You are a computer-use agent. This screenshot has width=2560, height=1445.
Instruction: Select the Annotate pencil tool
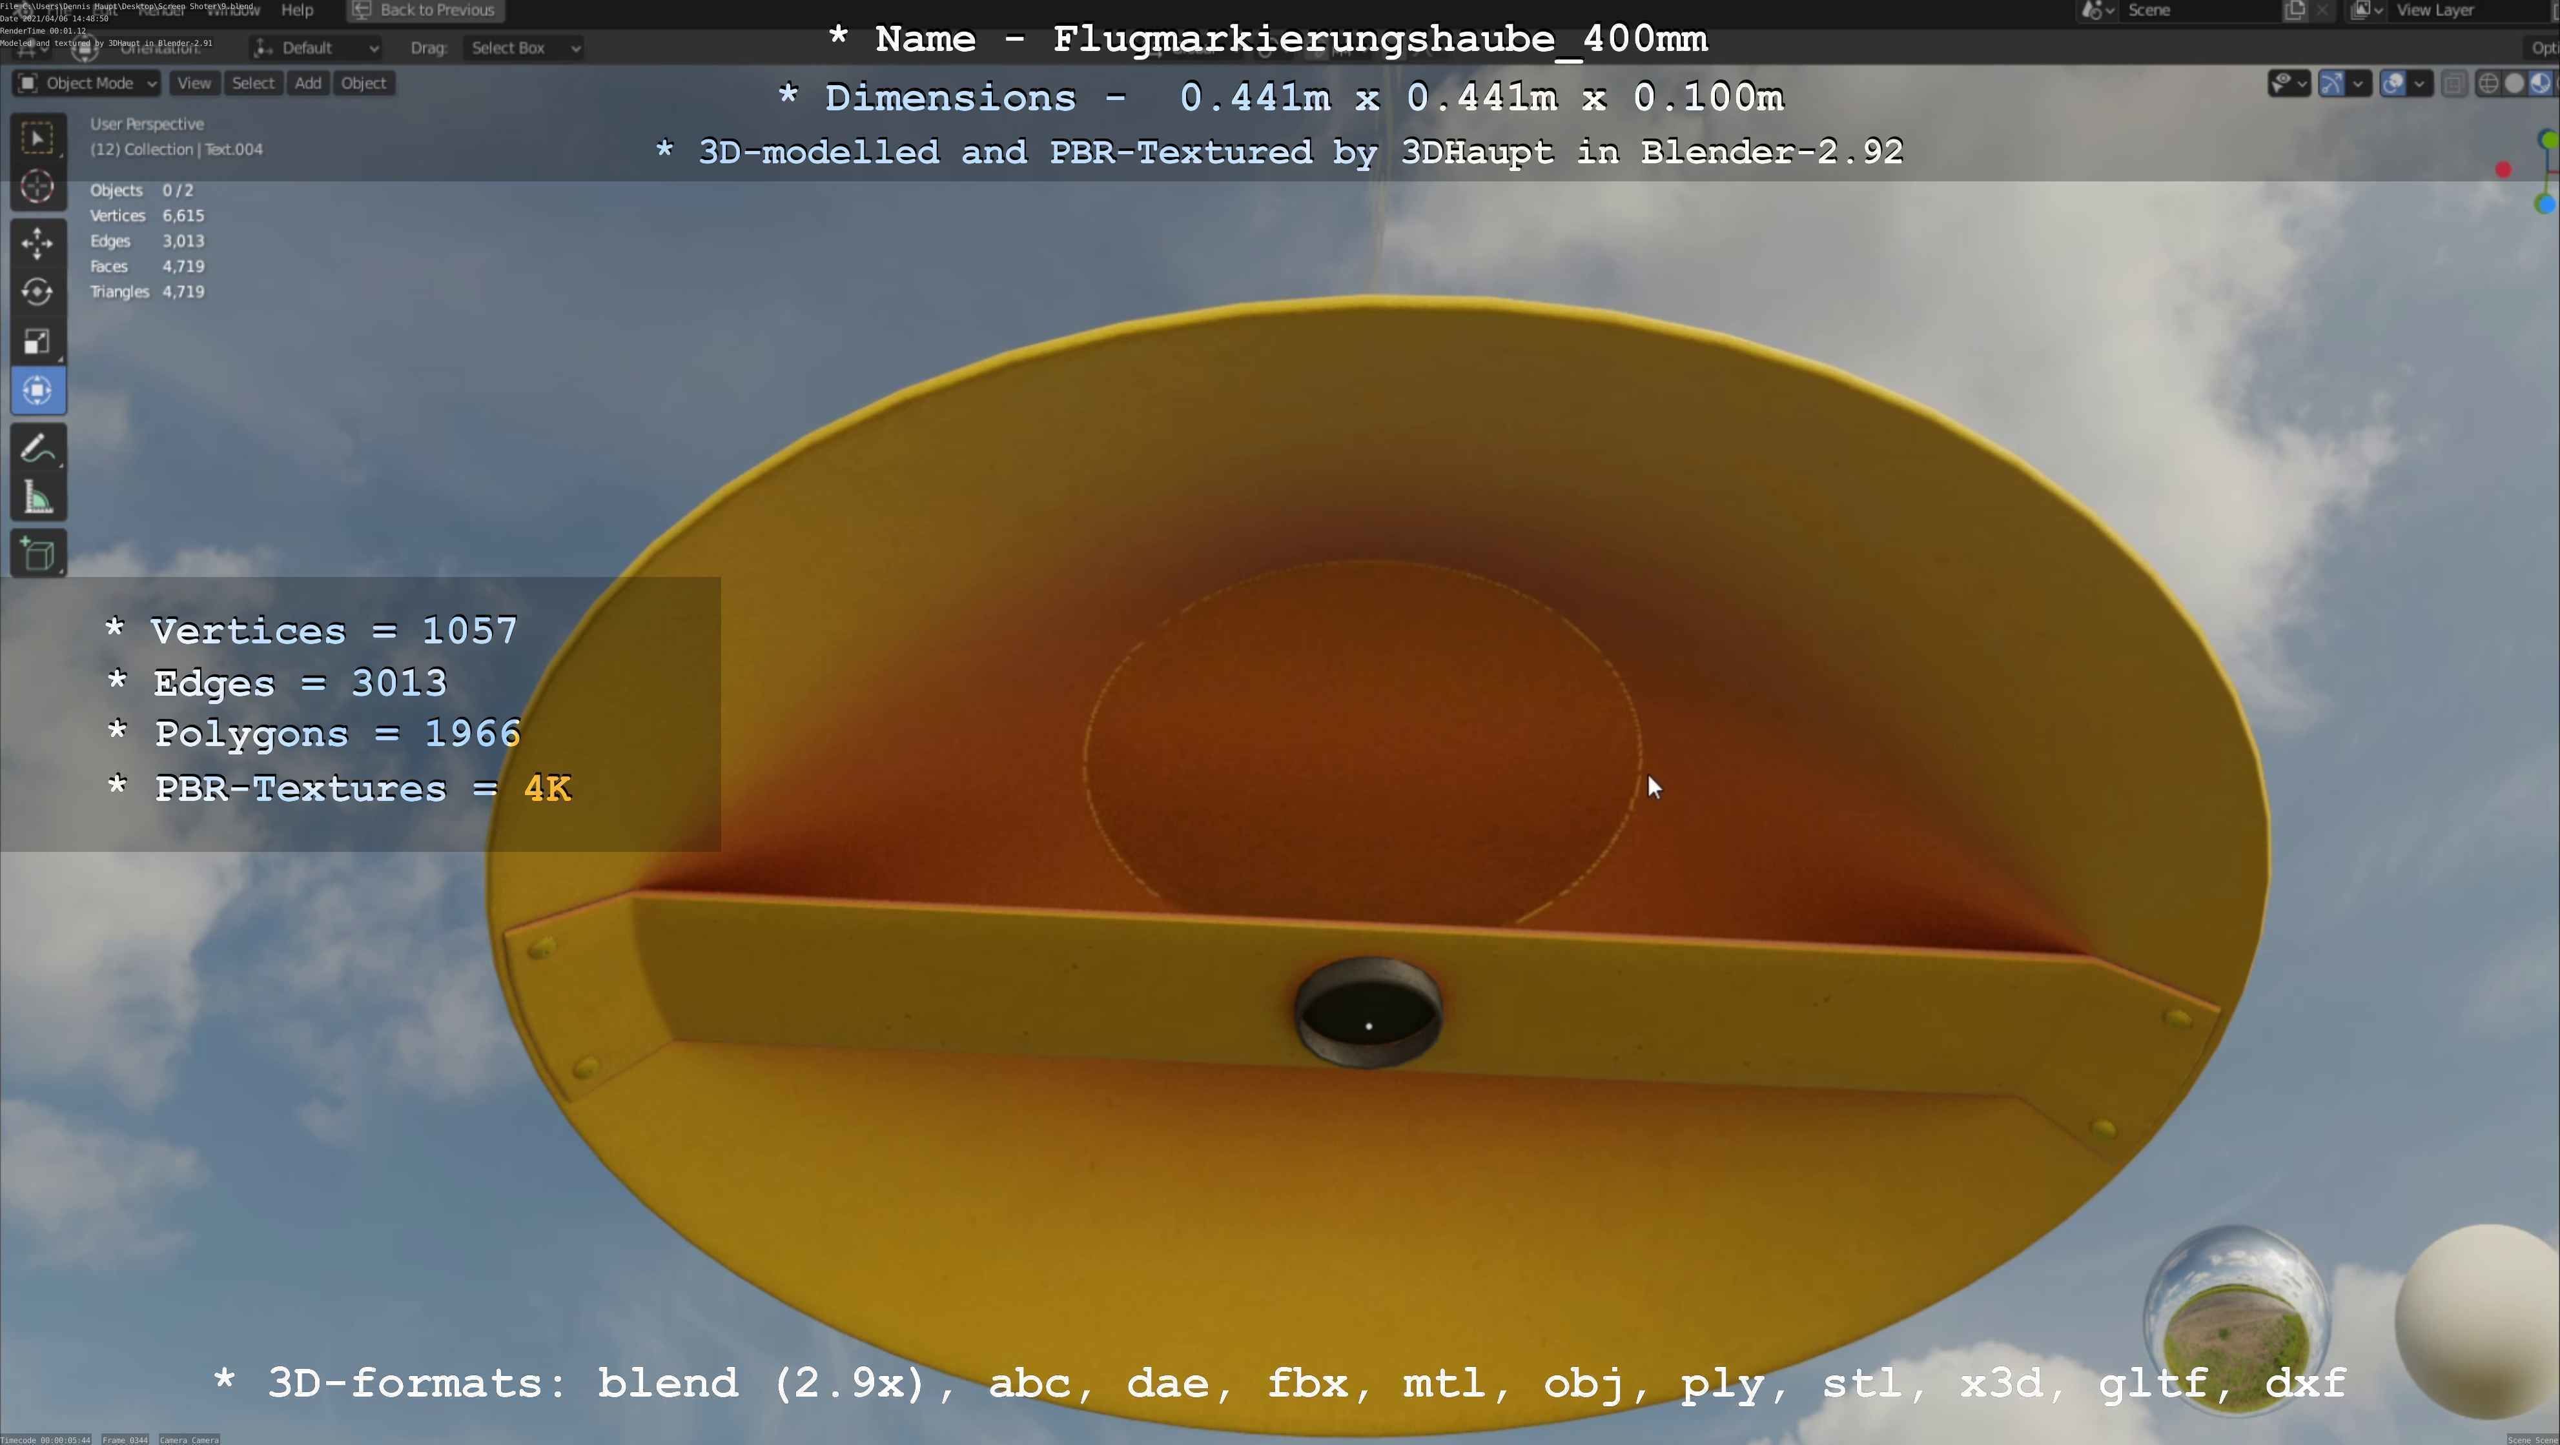coord(37,449)
